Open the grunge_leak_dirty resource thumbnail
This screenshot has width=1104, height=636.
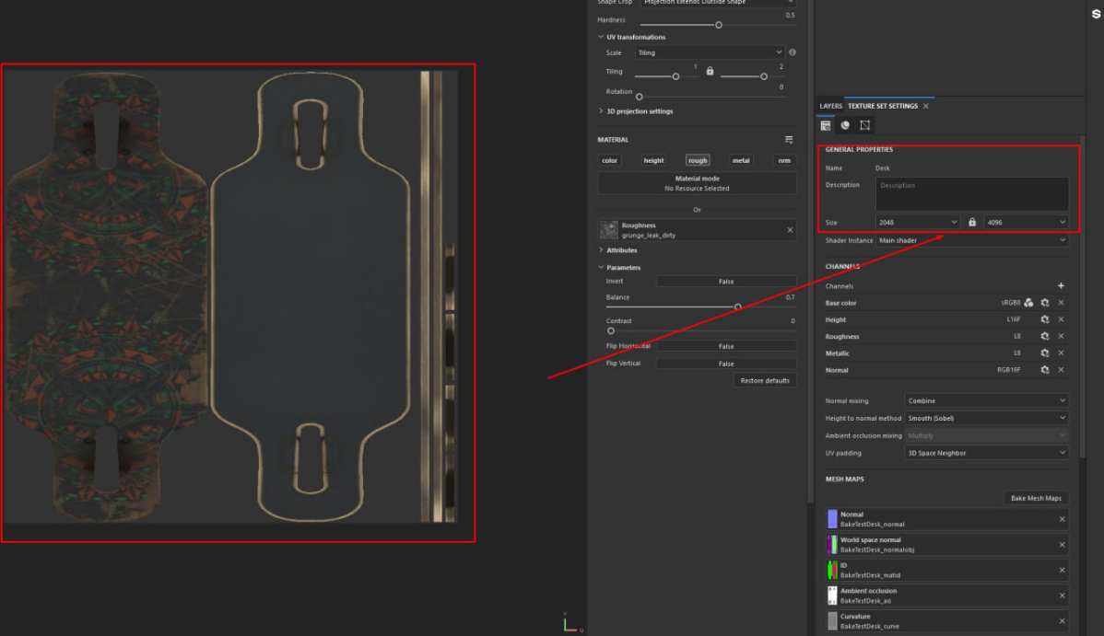click(x=609, y=230)
